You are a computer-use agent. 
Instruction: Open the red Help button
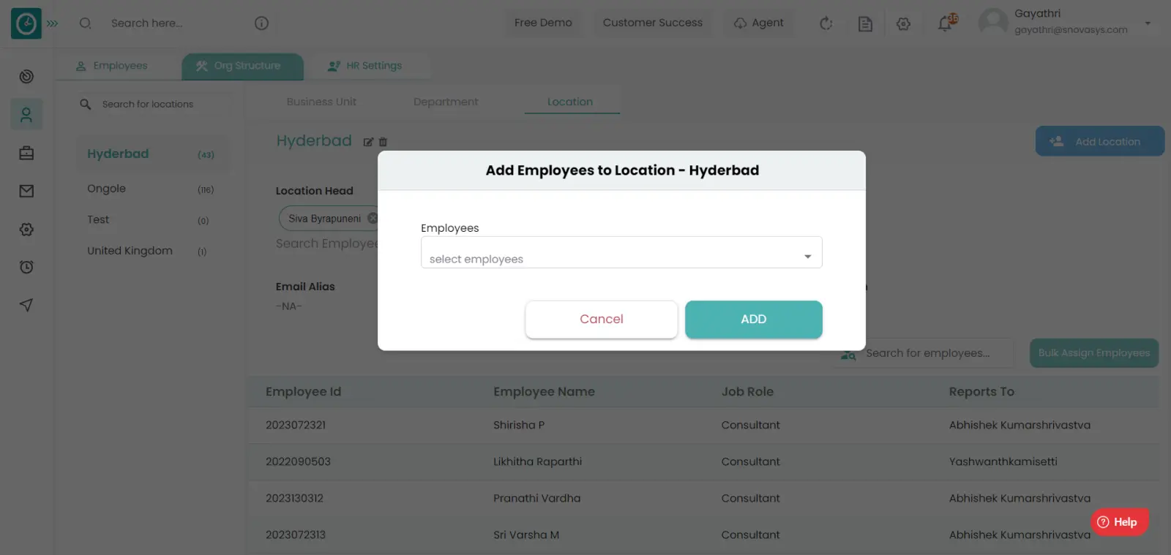tap(1119, 522)
